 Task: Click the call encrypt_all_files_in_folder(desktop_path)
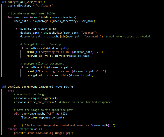58,56
